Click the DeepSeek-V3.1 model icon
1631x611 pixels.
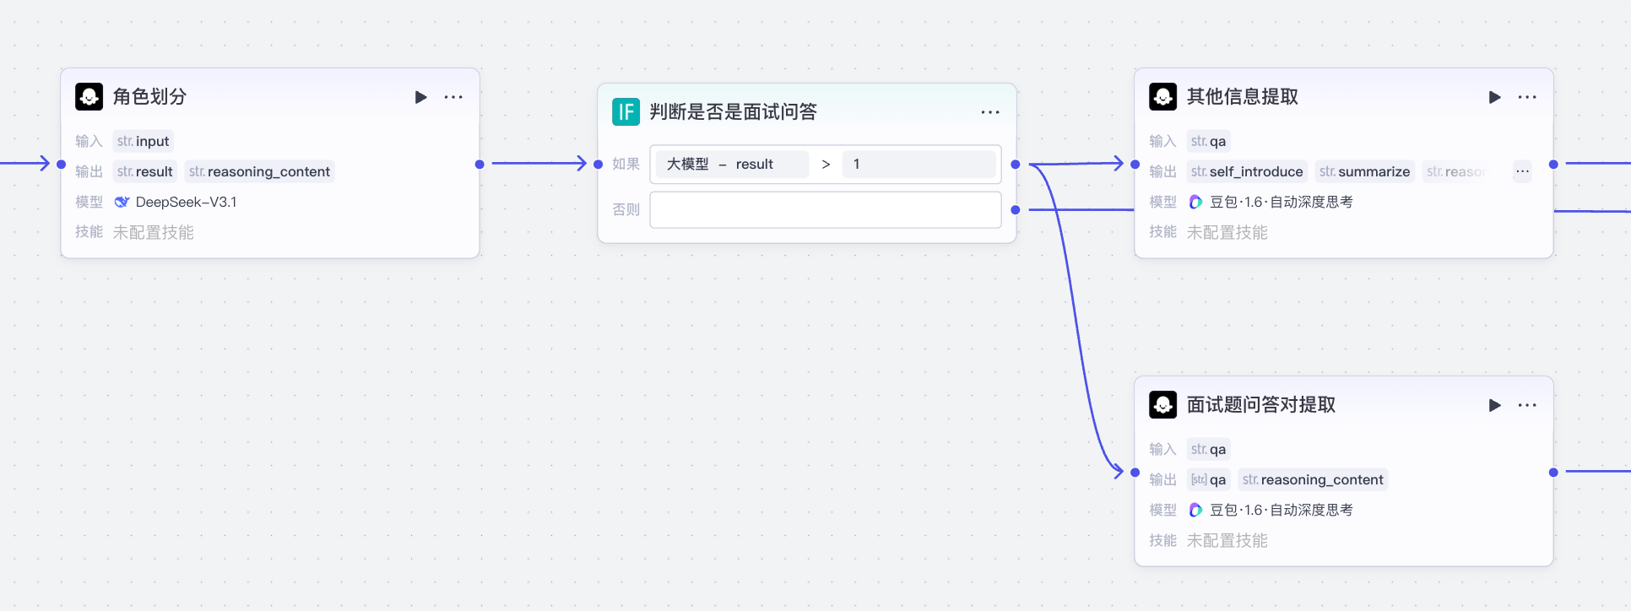click(x=122, y=202)
